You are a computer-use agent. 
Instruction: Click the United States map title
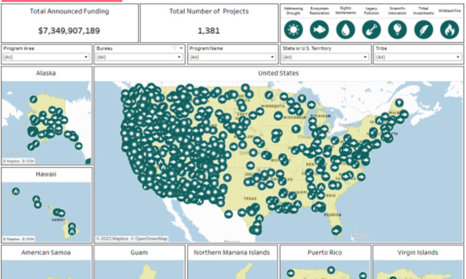[278, 73]
